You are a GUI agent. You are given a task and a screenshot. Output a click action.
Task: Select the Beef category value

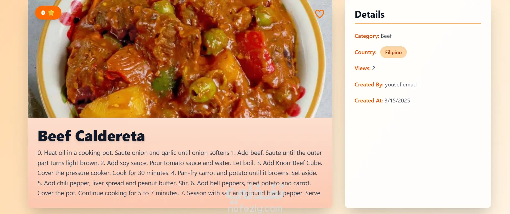pos(386,36)
